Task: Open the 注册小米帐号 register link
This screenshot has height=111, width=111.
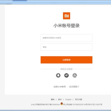Action: pos(60,87)
